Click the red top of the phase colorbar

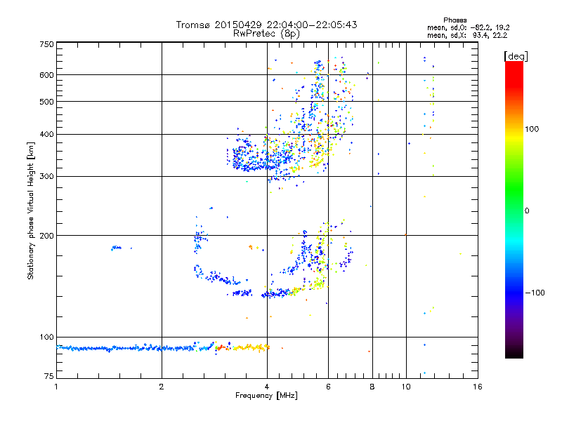point(514,66)
